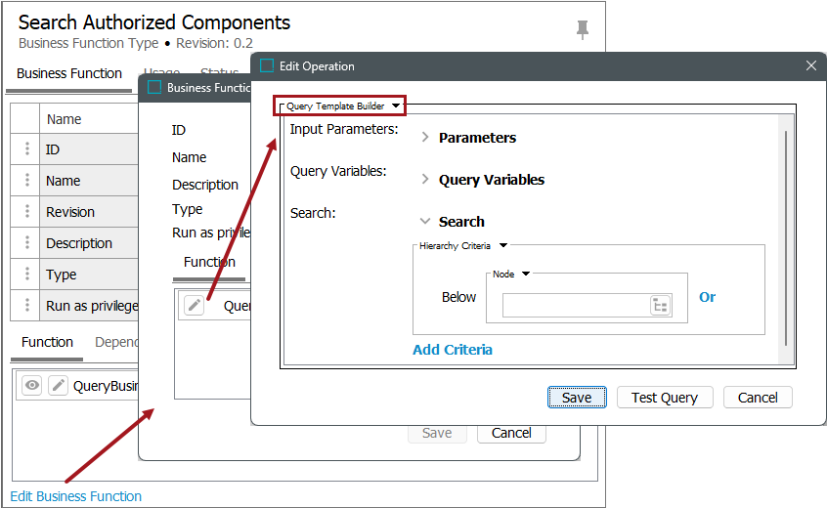The width and height of the screenshot is (827, 508).
Task: Switch to the Business Function tab
Action: coord(69,73)
